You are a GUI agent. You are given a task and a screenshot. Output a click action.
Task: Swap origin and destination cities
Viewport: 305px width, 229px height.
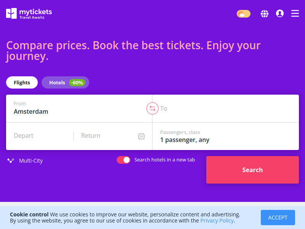pos(152,108)
